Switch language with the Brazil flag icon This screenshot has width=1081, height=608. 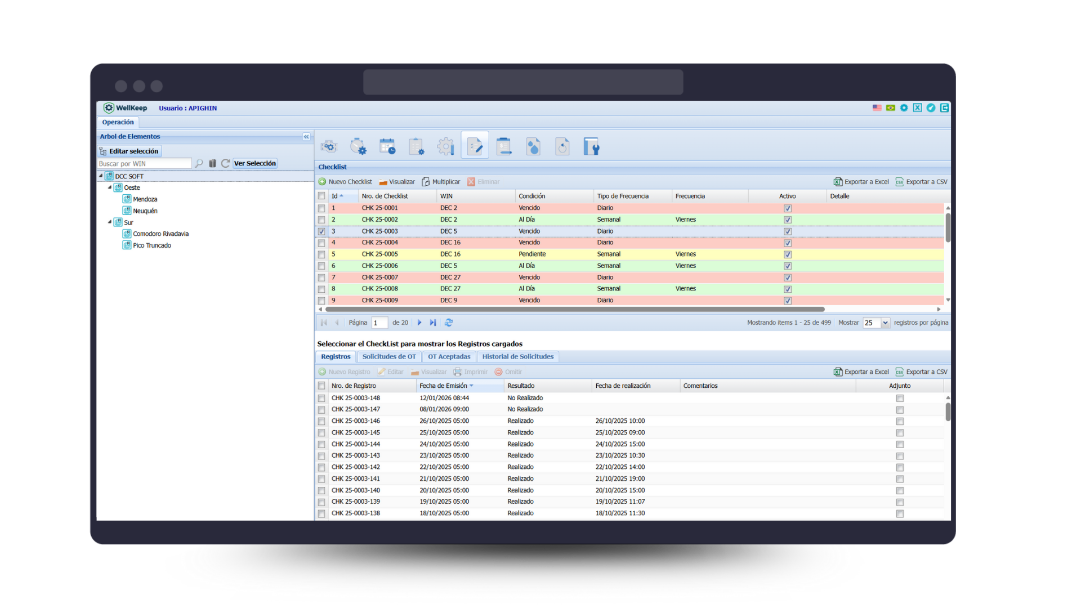(890, 108)
